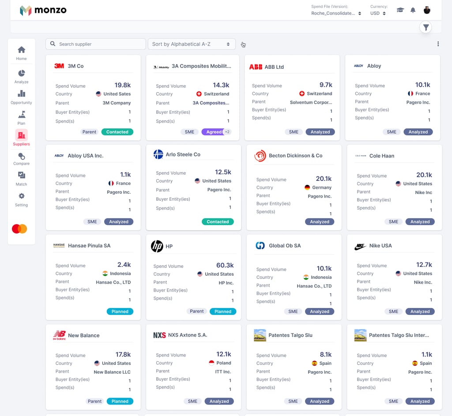Click the Becton Dickinson logo

click(x=260, y=156)
